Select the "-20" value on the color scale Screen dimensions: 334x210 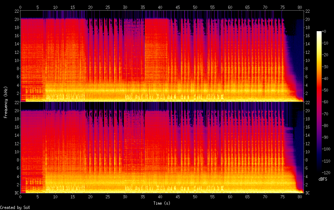click(x=325, y=55)
